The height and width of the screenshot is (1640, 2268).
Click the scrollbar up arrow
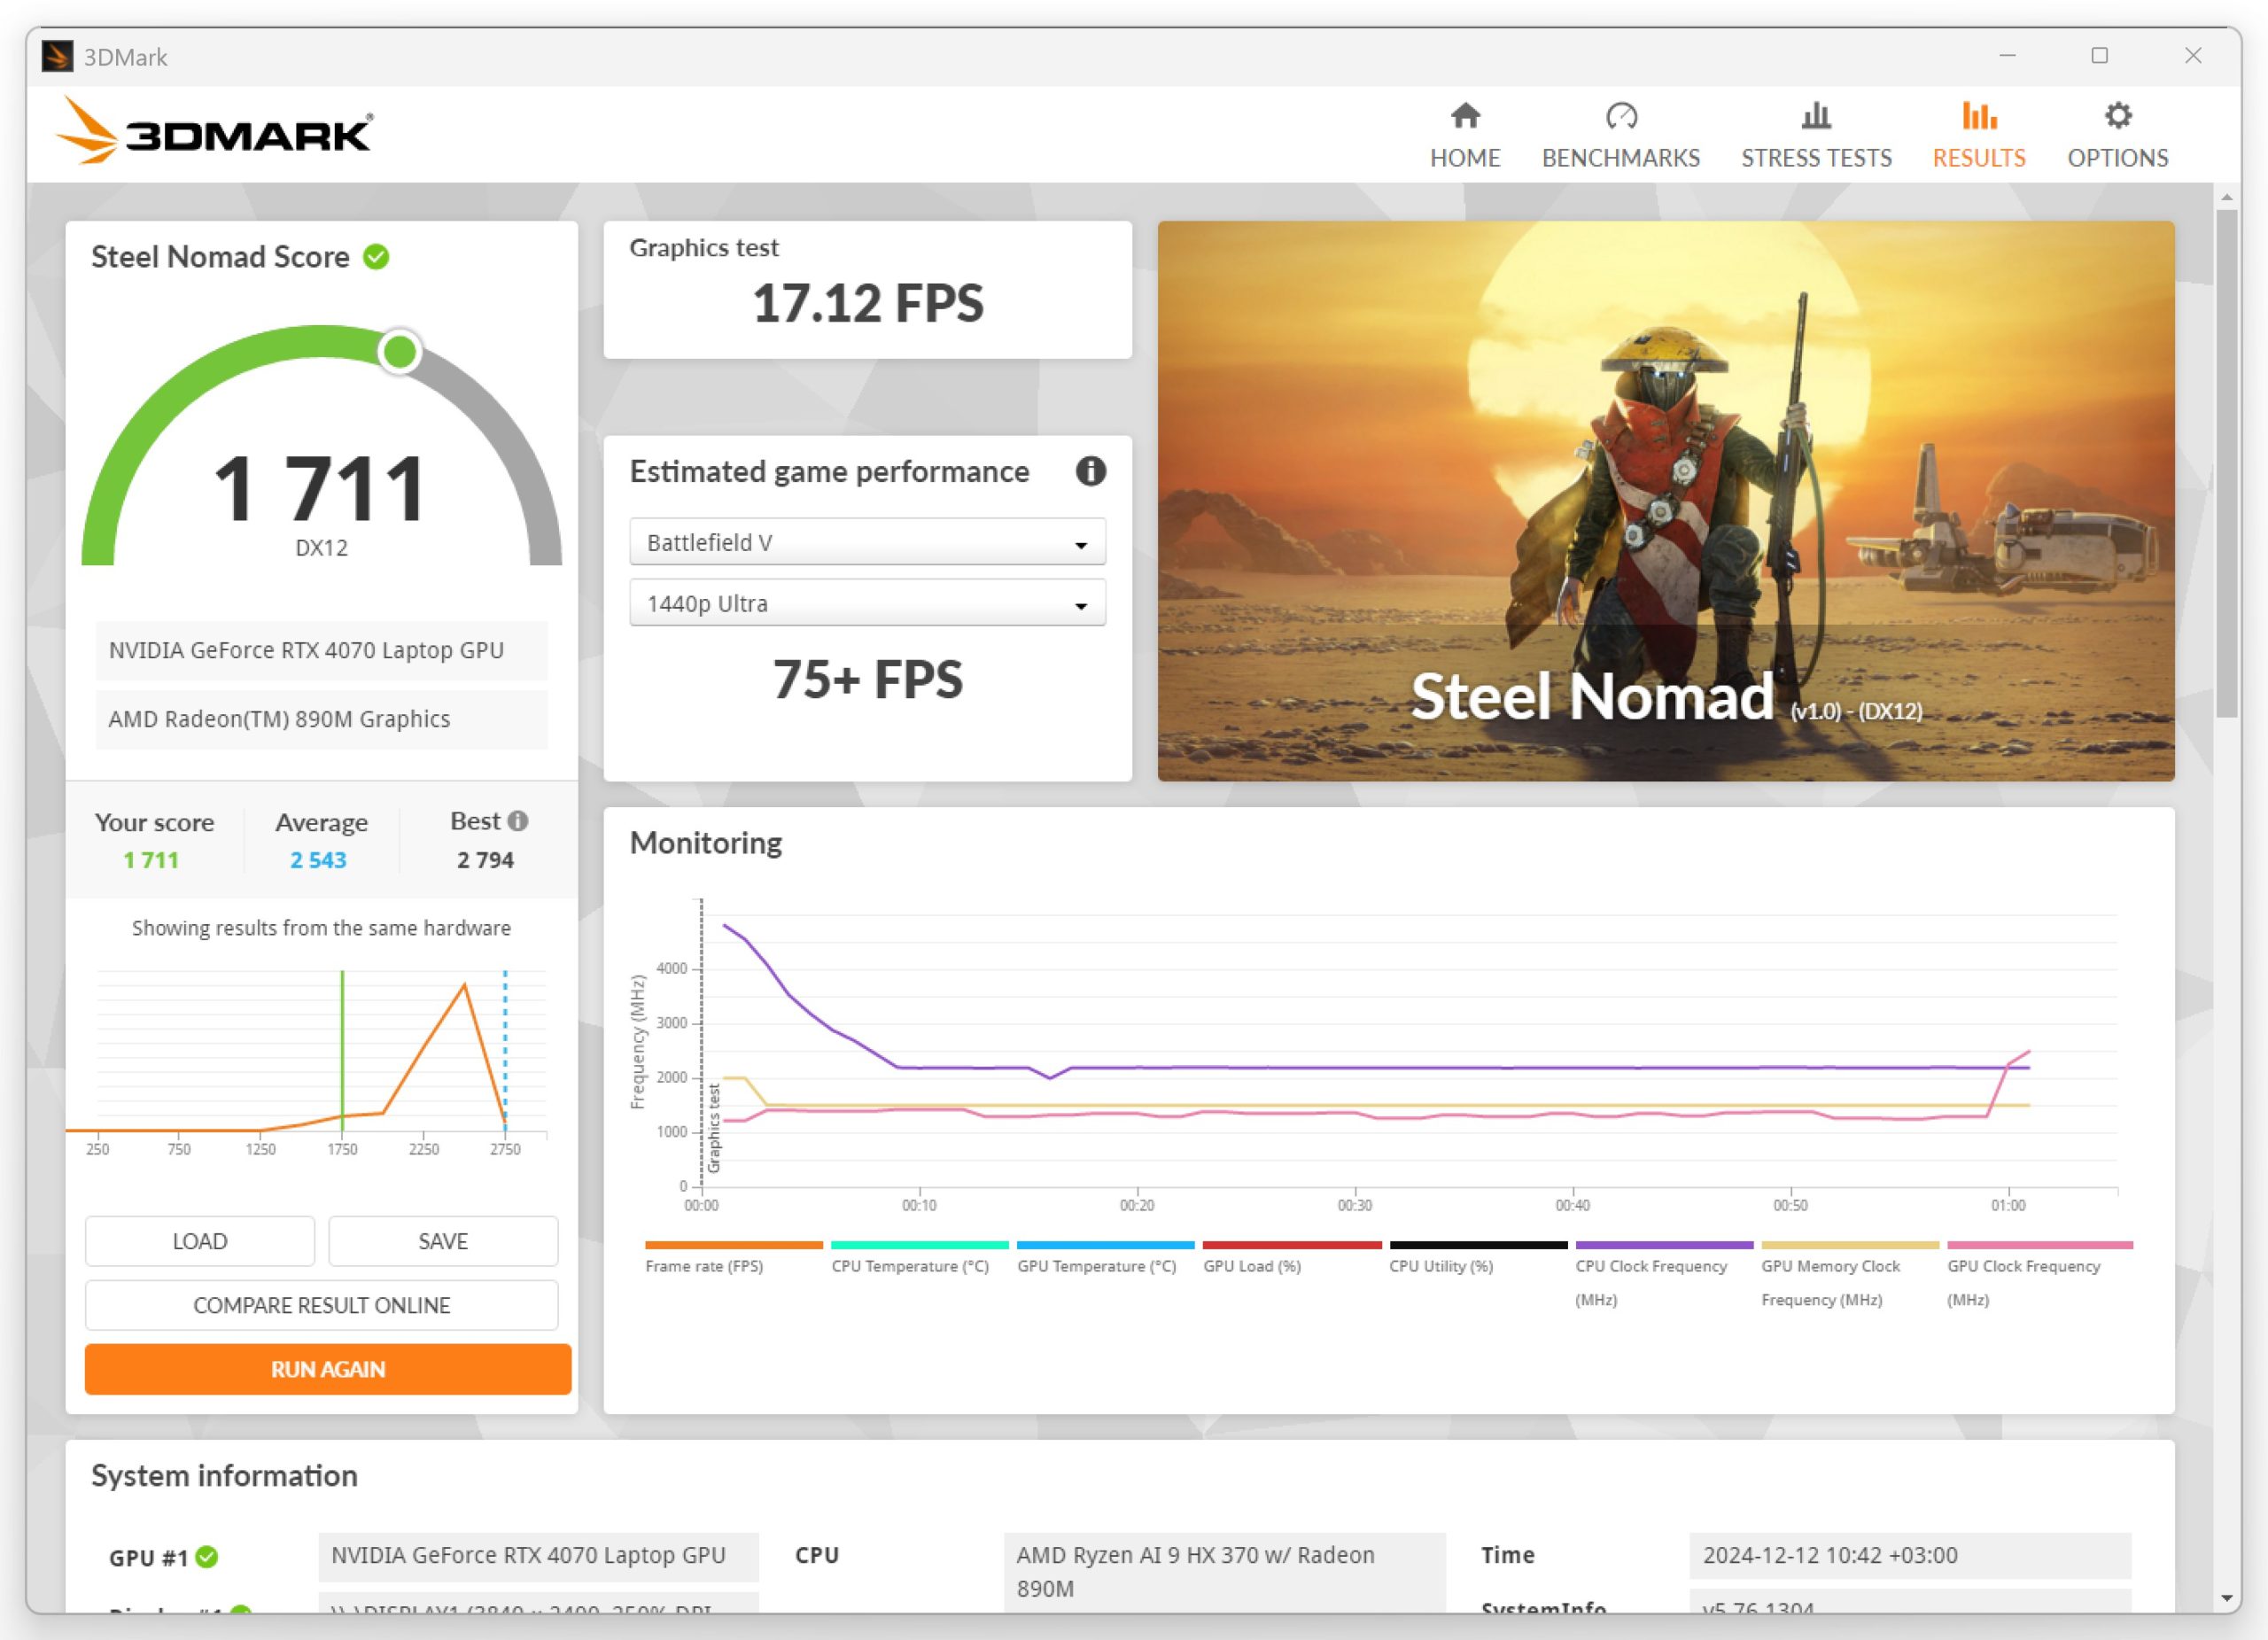(x=2226, y=197)
